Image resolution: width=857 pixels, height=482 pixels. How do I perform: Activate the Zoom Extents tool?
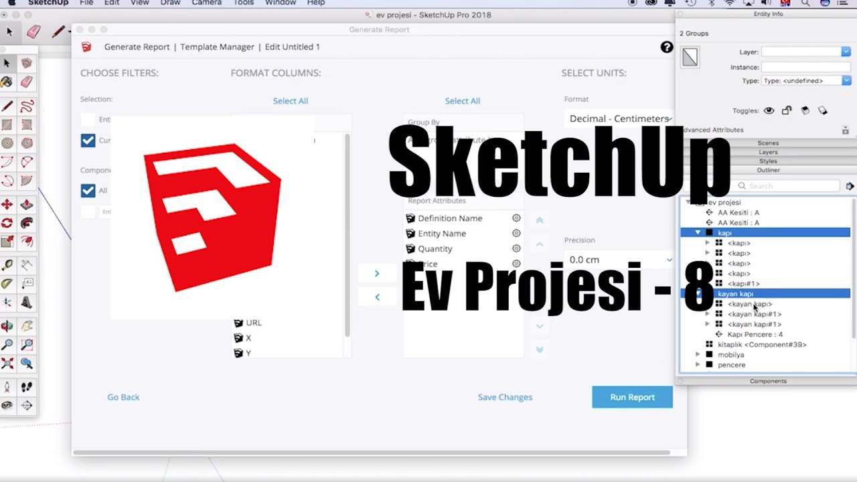[7, 364]
